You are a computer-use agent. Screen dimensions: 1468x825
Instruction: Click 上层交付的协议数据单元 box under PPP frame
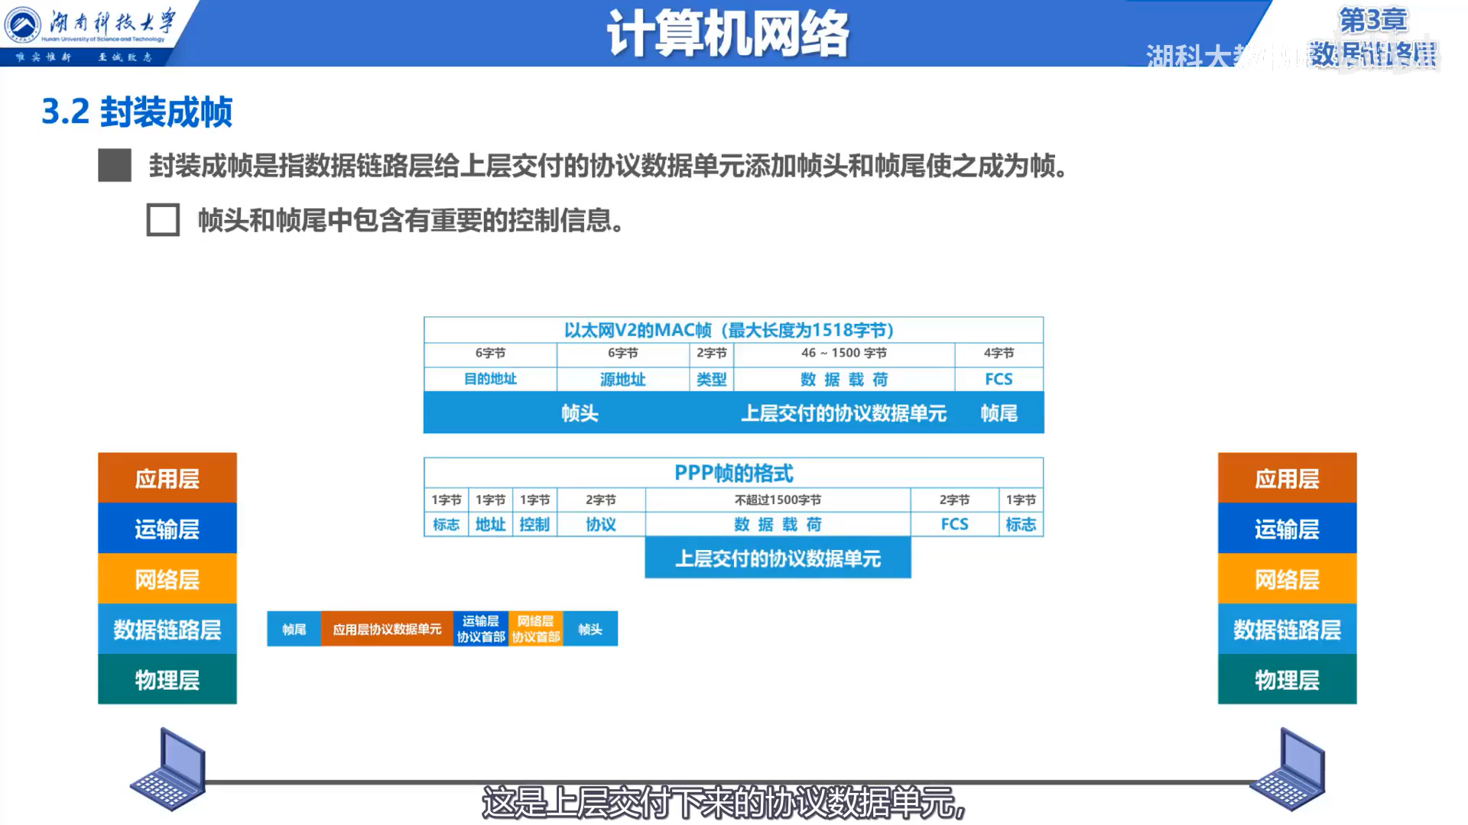(x=778, y=558)
